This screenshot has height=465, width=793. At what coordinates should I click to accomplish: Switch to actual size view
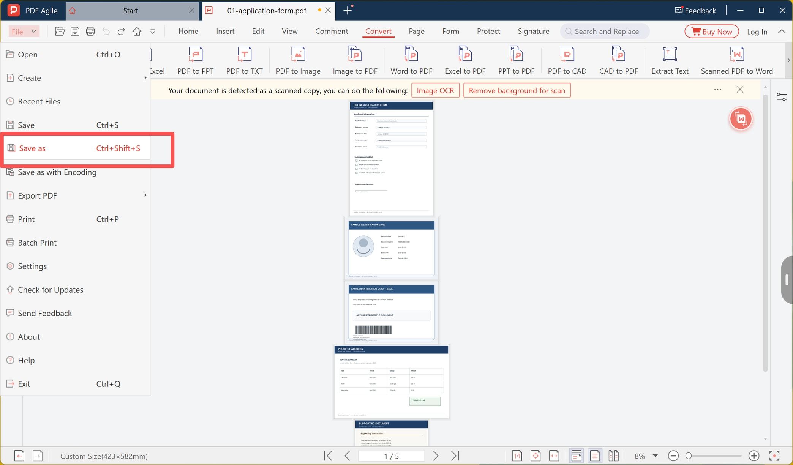click(517, 456)
